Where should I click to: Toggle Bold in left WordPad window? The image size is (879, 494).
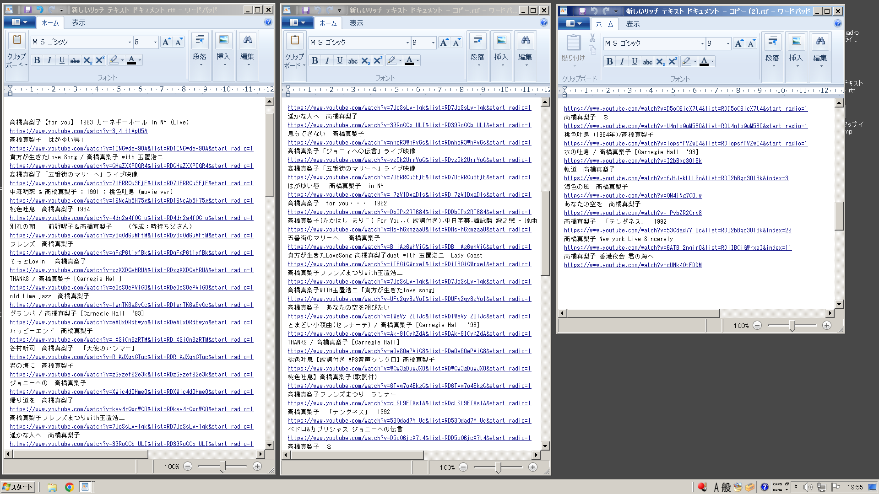click(37, 60)
